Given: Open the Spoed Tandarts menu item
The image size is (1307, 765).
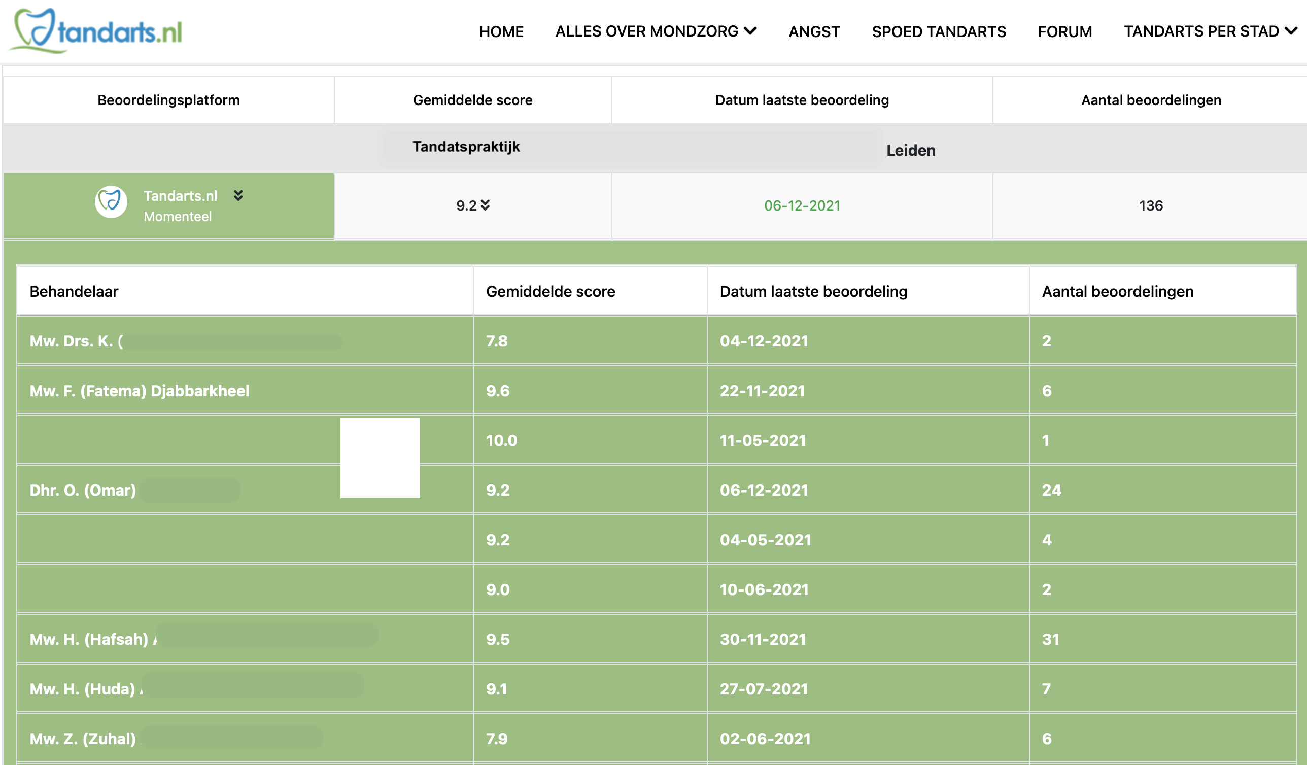Looking at the screenshot, I should [939, 31].
